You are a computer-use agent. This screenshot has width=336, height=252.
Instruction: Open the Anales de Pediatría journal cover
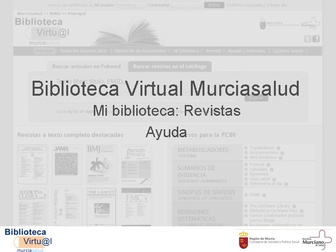[x=67, y=207]
